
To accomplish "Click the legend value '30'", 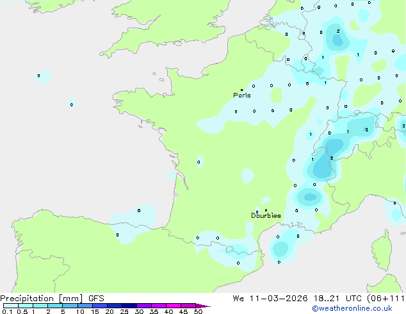I will click(139, 311).
